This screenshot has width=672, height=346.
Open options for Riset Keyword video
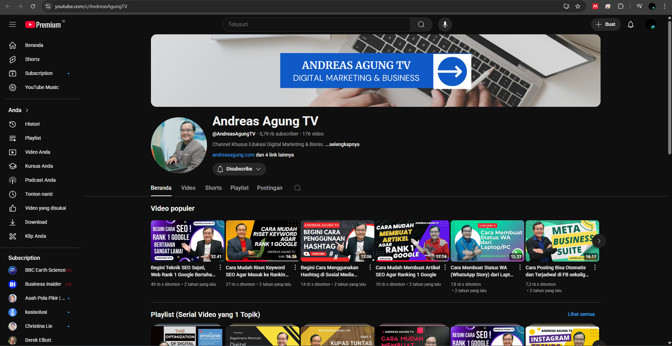[295, 268]
